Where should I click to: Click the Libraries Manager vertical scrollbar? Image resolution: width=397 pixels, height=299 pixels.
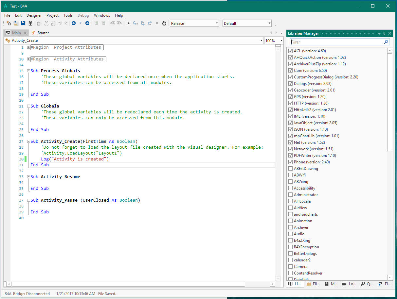click(389, 102)
